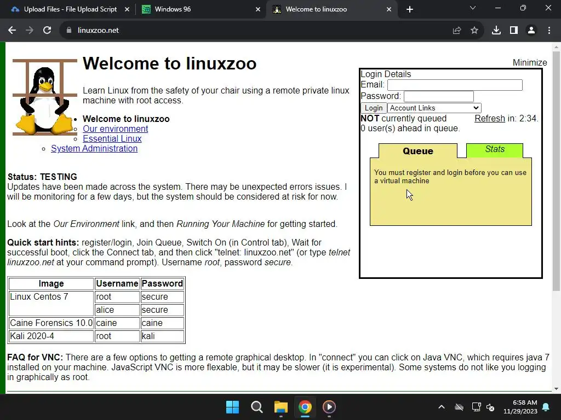Open the Windows Start menu
The height and width of the screenshot is (420, 561).
tap(232, 407)
